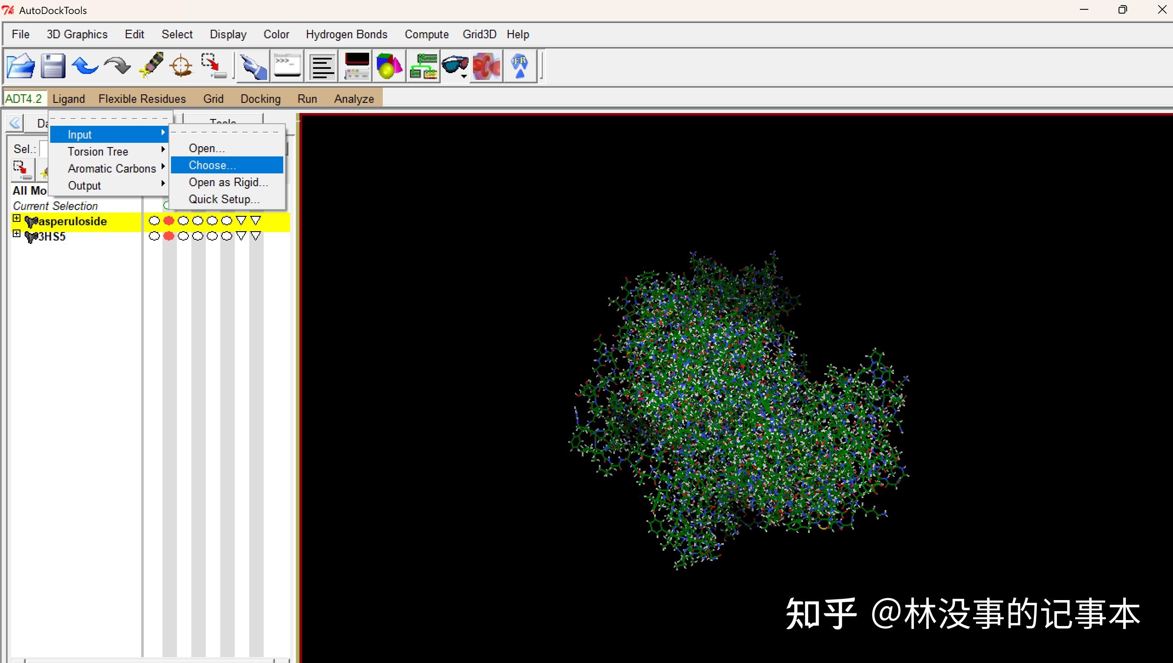Open the Python shell icon

point(288,66)
